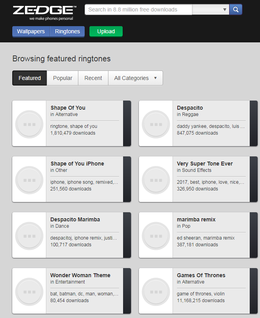This screenshot has width=260, height=318.
Task: Open the Despacito title link
Action: pos(190,108)
